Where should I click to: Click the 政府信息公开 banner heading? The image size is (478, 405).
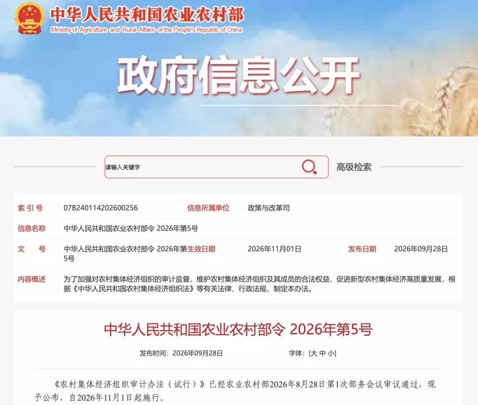click(239, 75)
